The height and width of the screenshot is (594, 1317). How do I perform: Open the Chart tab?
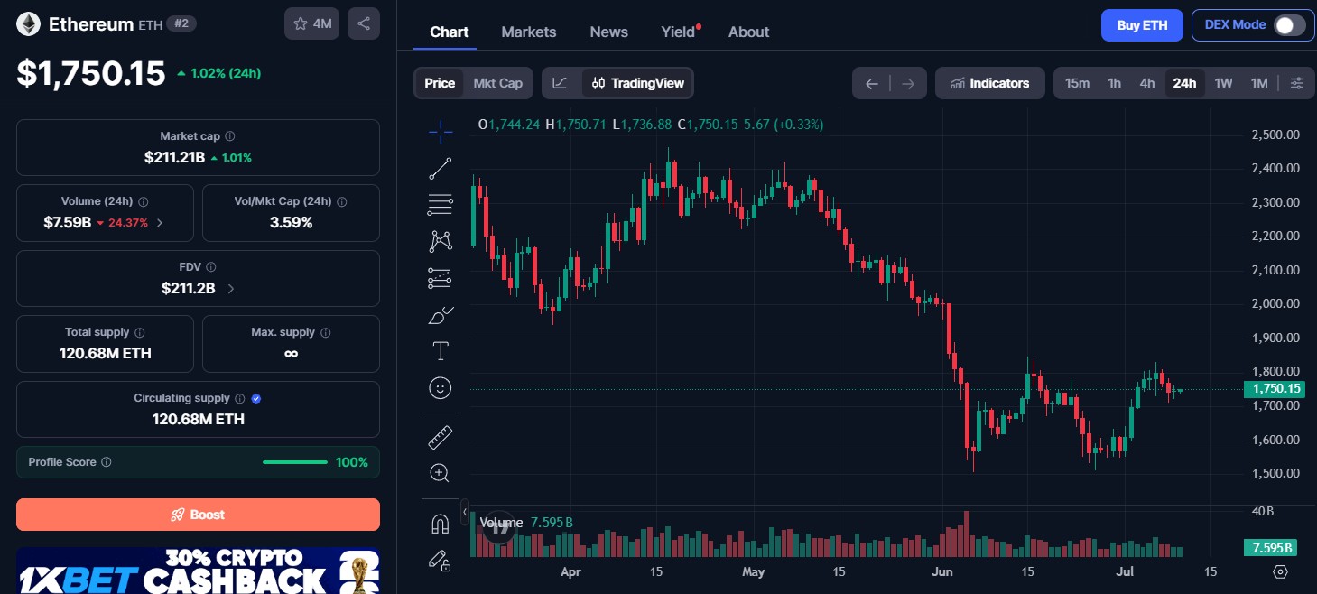click(450, 32)
